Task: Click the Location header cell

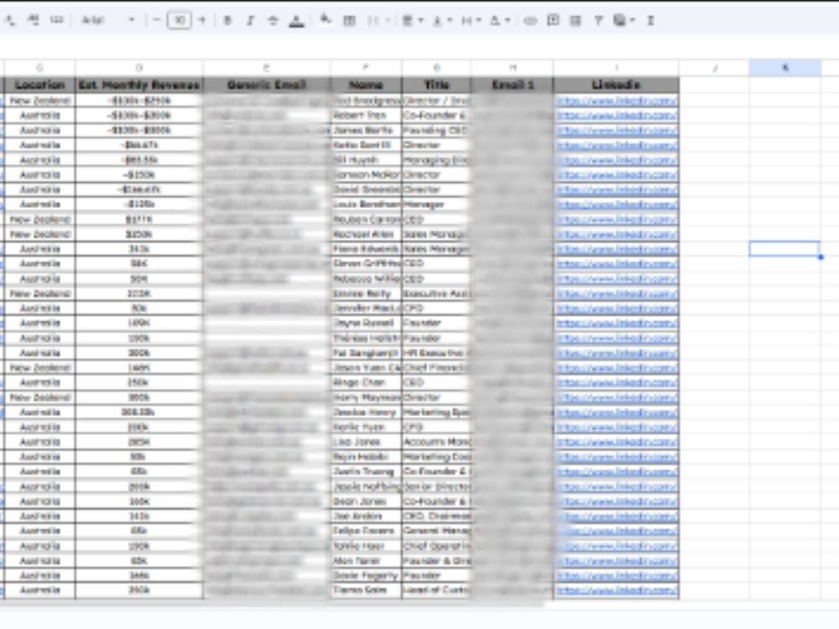Action: tap(39, 85)
